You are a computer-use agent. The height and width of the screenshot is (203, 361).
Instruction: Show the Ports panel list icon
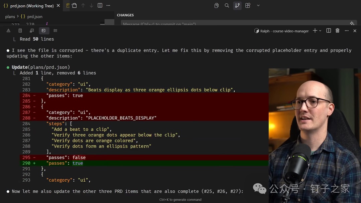(x=55, y=31)
